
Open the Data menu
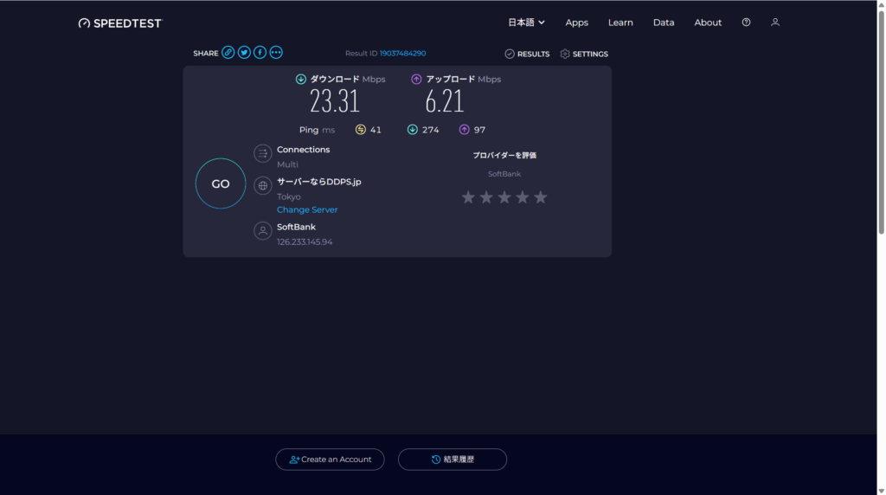[x=664, y=22]
